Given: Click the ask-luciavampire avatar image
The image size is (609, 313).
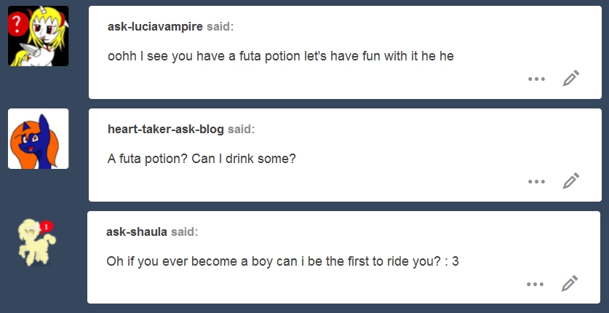Looking at the screenshot, I should point(39,36).
